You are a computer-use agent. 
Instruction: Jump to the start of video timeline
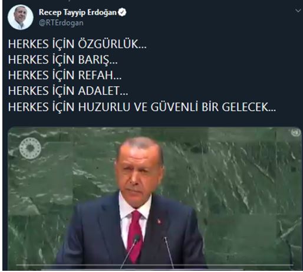[x=17, y=266]
